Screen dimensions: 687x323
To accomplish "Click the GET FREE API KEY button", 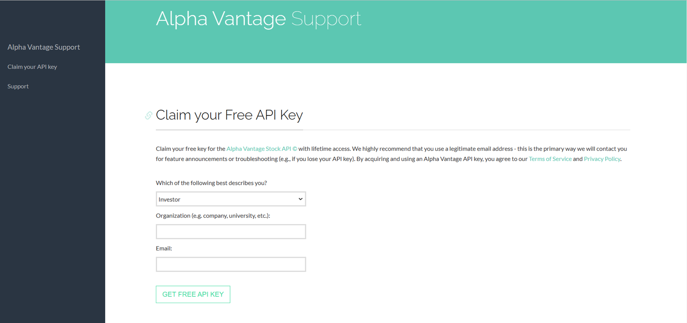I will (x=193, y=294).
